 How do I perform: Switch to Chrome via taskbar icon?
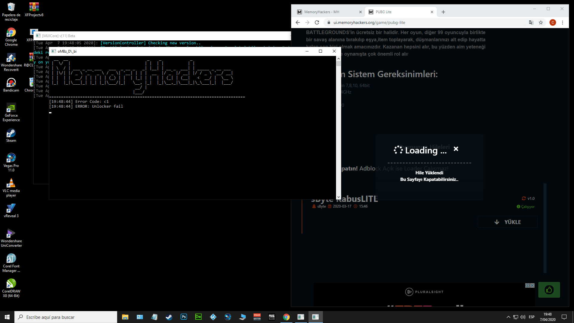[286, 317]
